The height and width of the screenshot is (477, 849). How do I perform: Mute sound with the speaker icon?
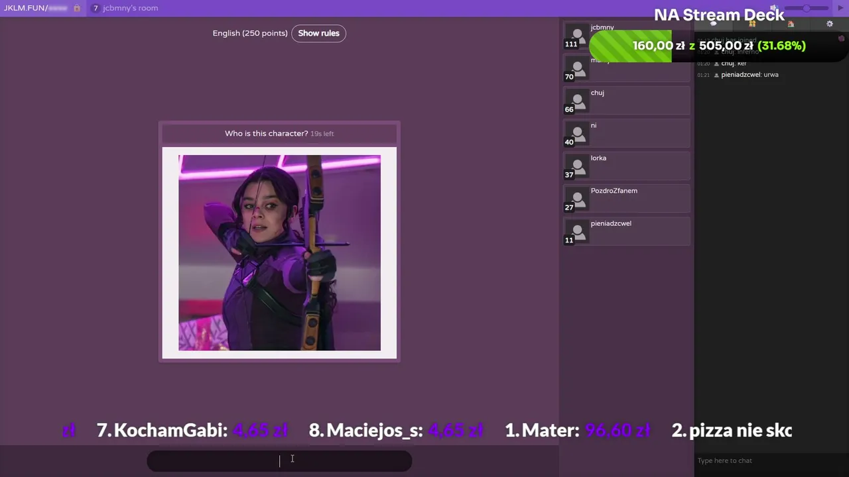point(773,8)
